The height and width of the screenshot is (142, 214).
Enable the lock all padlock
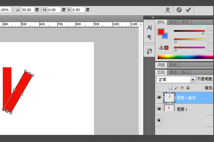188,87
